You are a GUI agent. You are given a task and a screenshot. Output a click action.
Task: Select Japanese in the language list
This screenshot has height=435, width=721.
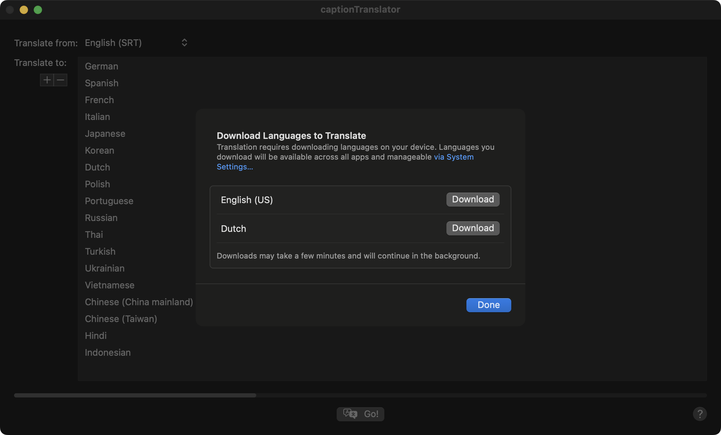(x=105, y=134)
